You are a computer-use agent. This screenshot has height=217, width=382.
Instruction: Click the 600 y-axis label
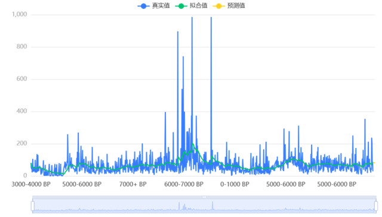tap(21, 79)
